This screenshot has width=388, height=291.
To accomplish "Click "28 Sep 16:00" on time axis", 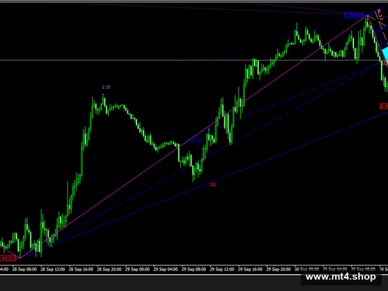I will (81, 269).
